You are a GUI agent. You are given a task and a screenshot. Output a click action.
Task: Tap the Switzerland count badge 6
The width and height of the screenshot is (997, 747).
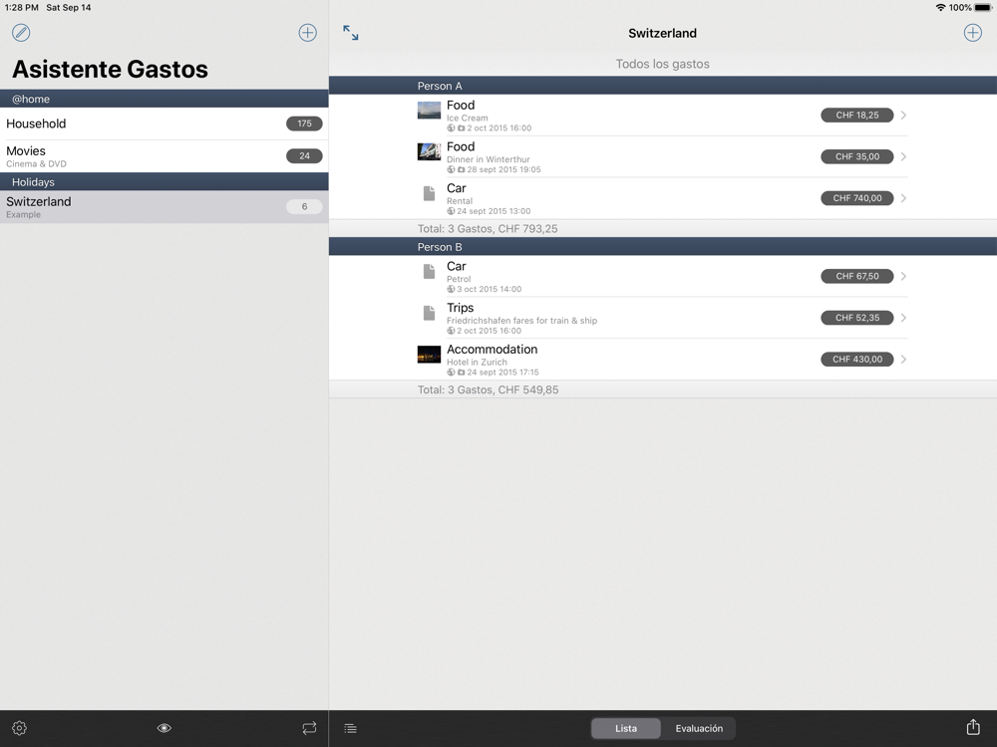tap(304, 206)
